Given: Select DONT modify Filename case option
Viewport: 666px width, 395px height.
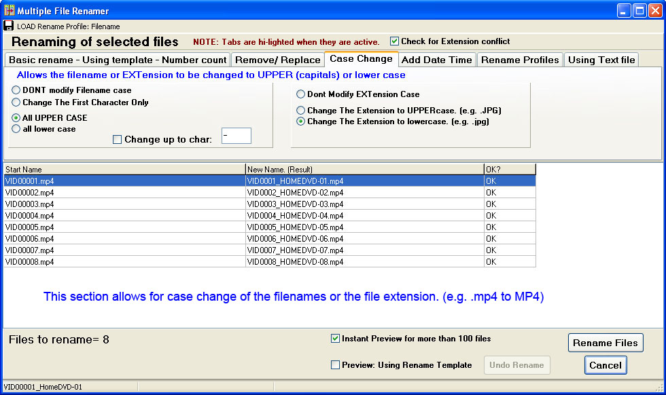Looking at the screenshot, I should click(x=16, y=90).
